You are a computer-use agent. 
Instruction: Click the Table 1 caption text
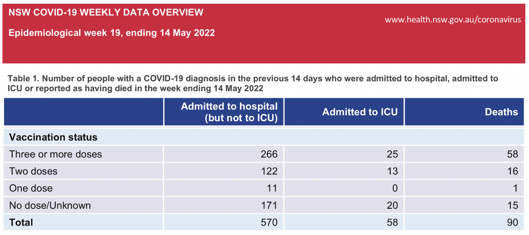tap(253, 83)
